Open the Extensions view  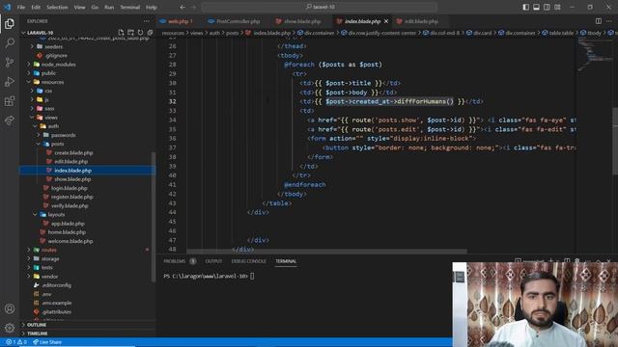(x=10, y=100)
